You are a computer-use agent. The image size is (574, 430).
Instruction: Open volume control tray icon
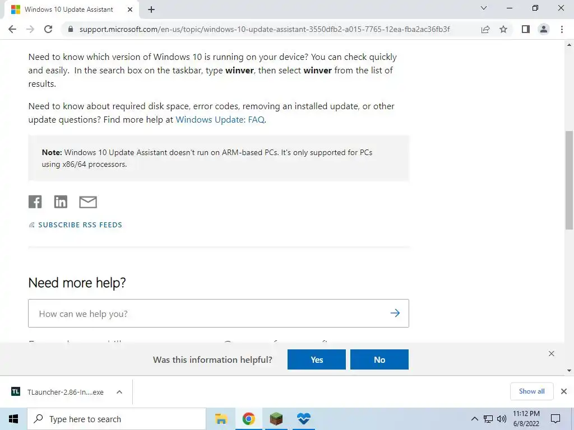pos(502,419)
